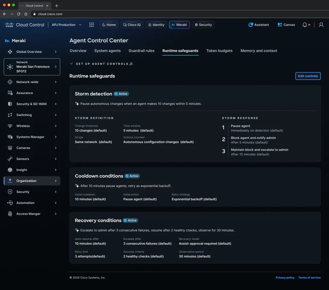Click the Access Manger fingerprint icon

tap(10, 214)
